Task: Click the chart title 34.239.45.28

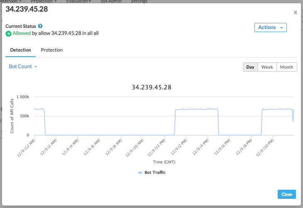Action: click(151, 87)
